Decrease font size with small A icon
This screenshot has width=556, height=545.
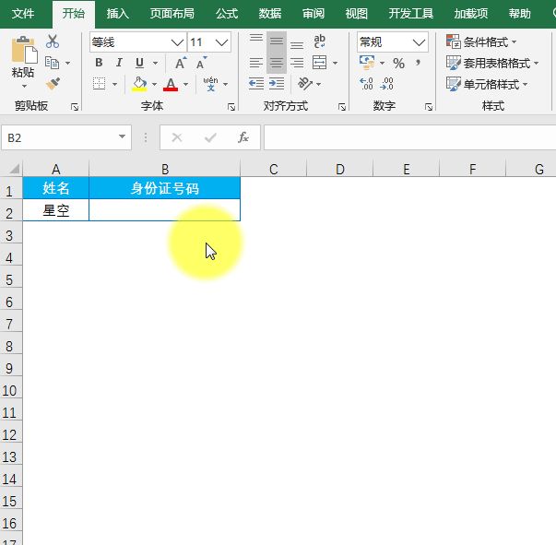click(x=201, y=63)
